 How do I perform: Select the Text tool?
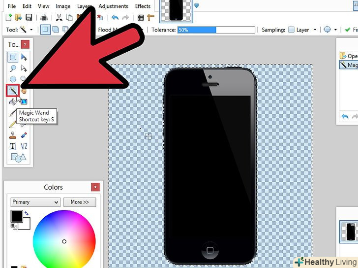pos(13,146)
